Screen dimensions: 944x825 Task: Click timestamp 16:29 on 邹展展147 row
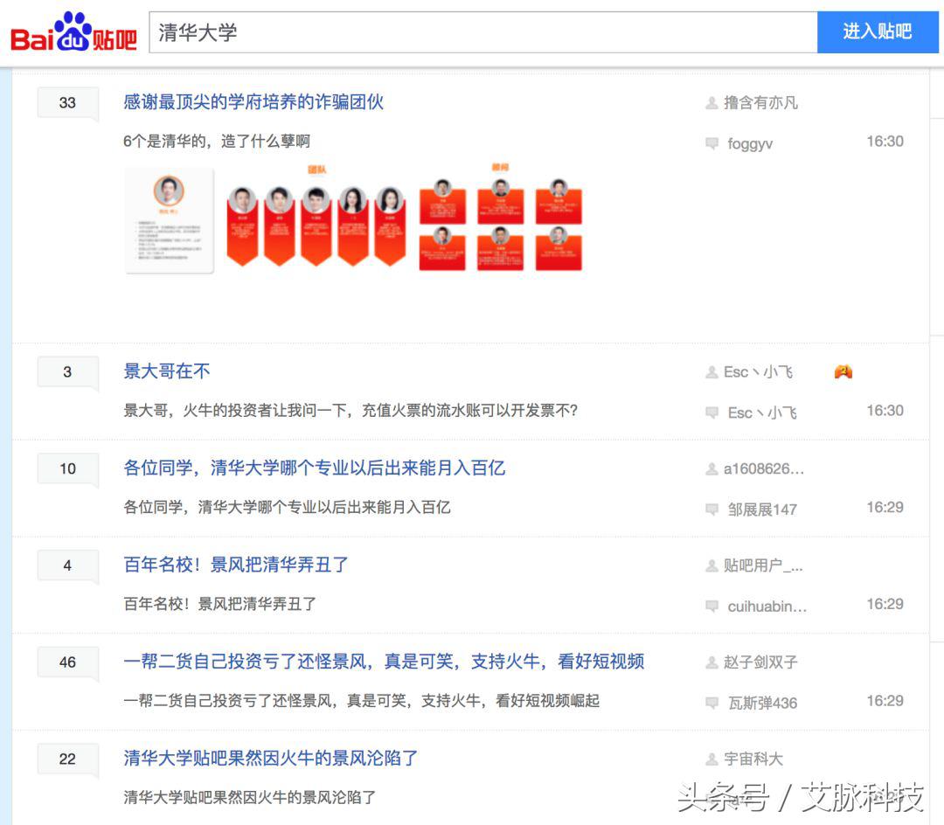coord(885,507)
